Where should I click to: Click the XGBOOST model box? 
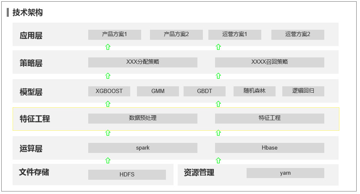(x=109, y=91)
